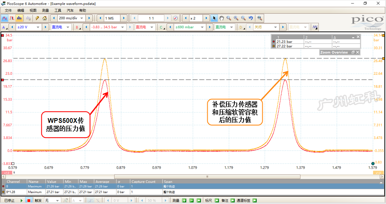Open channel D 关闭 range dropdown

[x=275, y=27]
